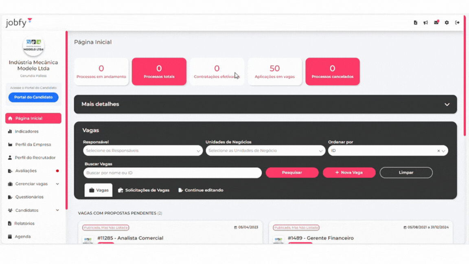Click the logout arrow icon
This screenshot has height=264, width=469.
[x=457, y=23]
